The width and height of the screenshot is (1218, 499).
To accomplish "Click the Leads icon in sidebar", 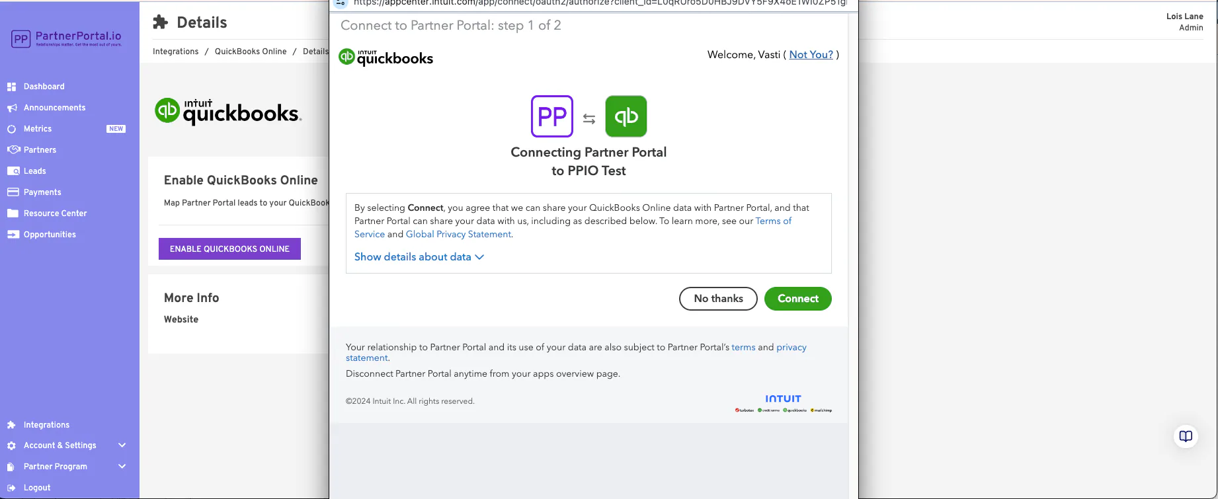I will tap(13, 171).
